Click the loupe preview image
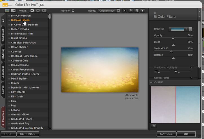Screen dimensions: 204x139 (x=175, y=105)
